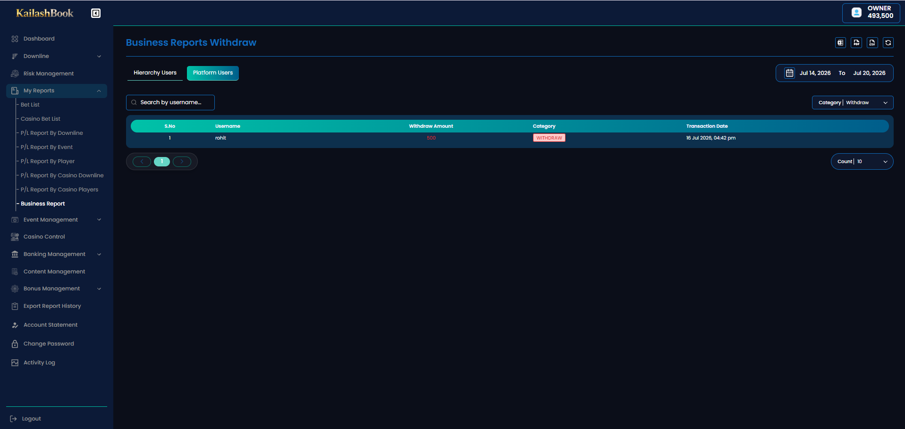The width and height of the screenshot is (905, 429).
Task: Click the red WITHDRAW category badge
Action: [x=549, y=138]
